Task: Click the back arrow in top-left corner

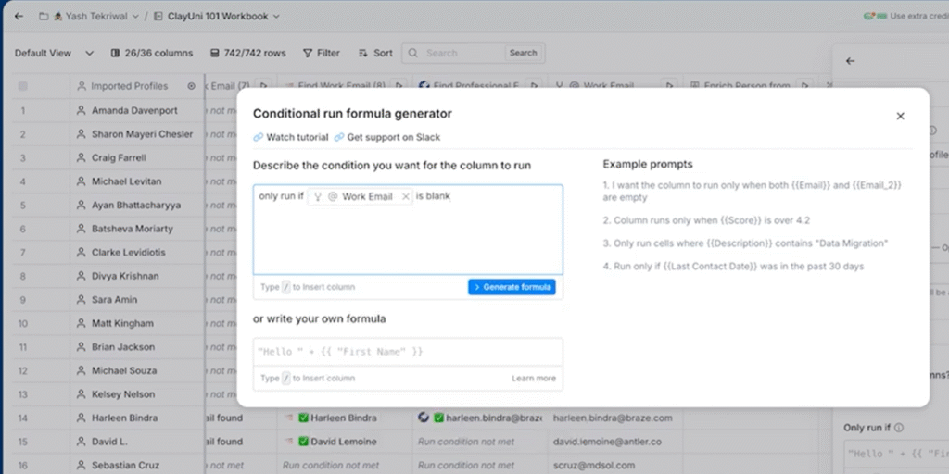Action: click(19, 16)
